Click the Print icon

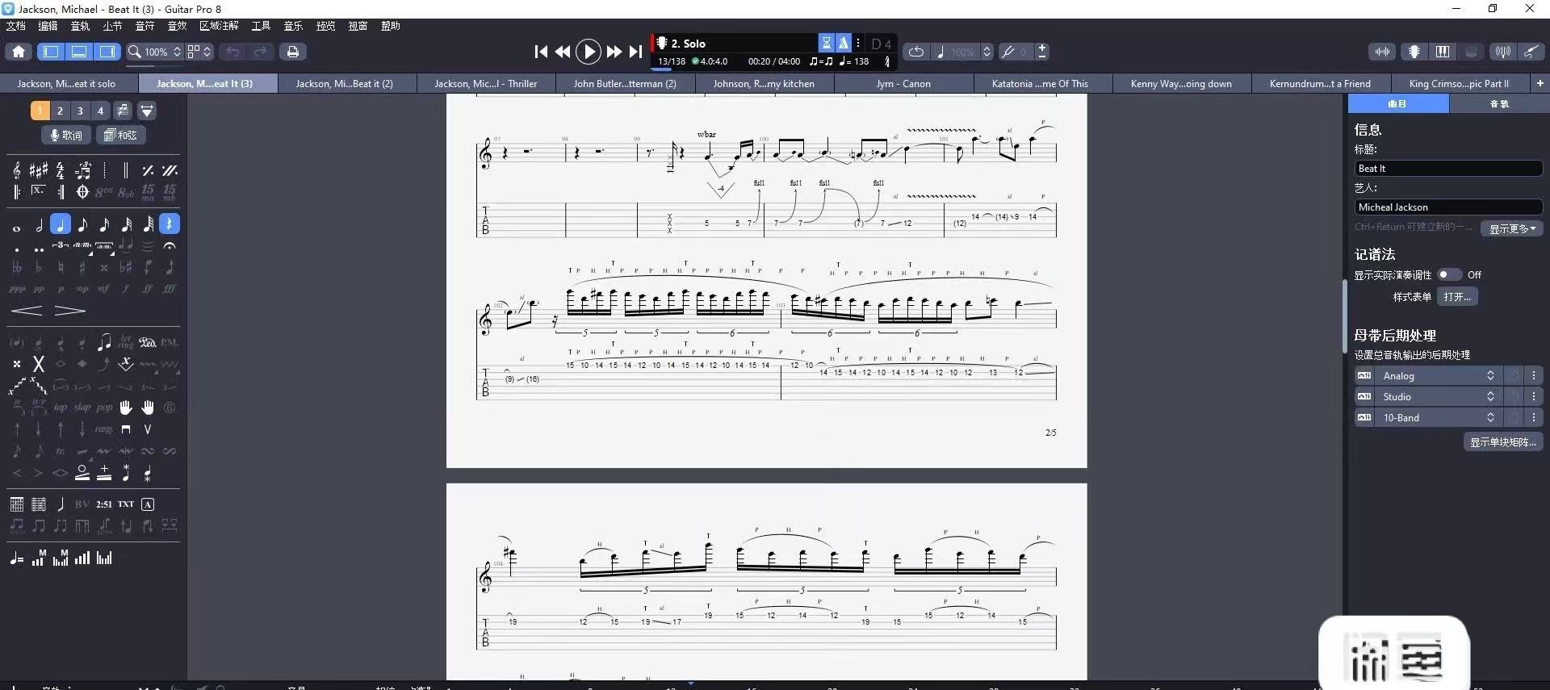point(292,52)
